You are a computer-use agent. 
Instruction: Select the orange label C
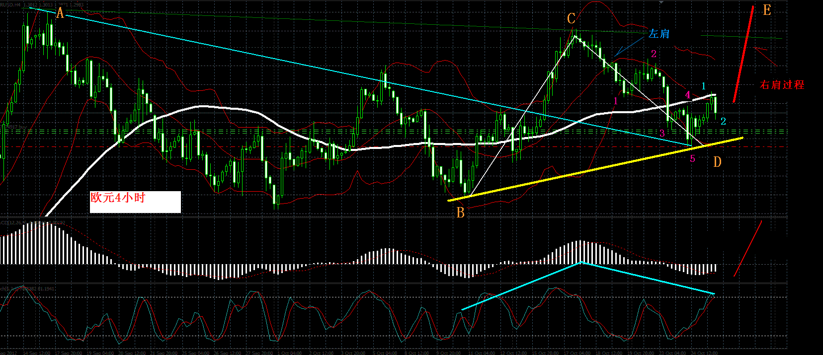tap(572, 19)
